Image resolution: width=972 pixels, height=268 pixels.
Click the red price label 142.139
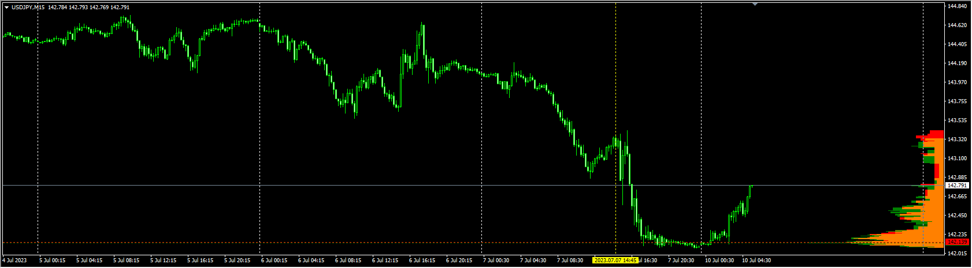[x=958, y=243]
